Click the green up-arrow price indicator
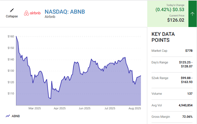Image resolution: width=197 pixels, height=124 pixels. click(192, 13)
